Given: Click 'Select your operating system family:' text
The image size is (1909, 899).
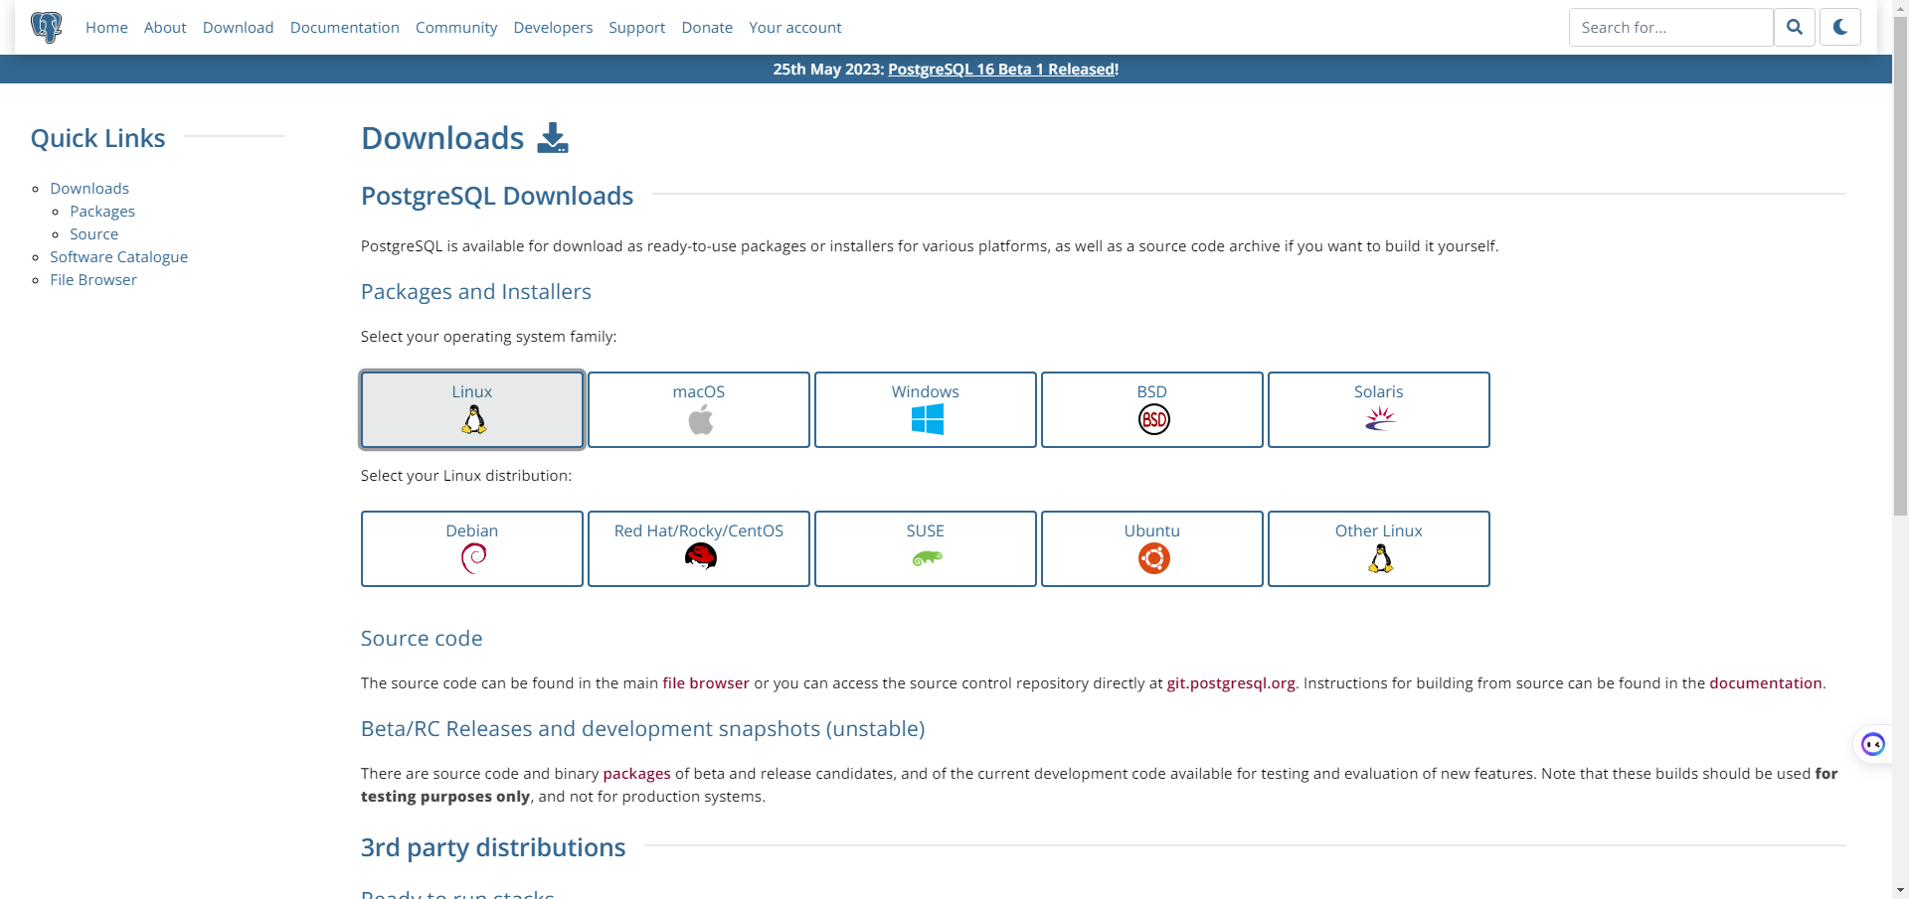Looking at the screenshot, I should coord(489,337).
